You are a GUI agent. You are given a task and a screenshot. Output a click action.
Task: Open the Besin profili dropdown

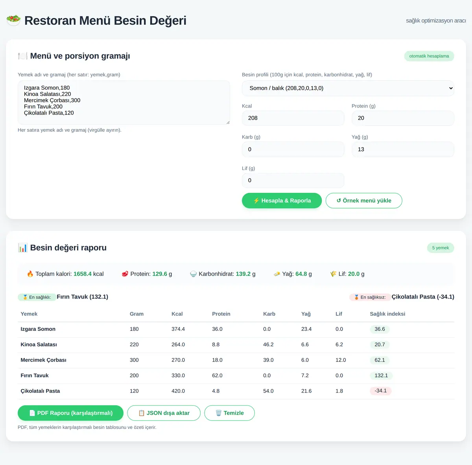pos(348,88)
